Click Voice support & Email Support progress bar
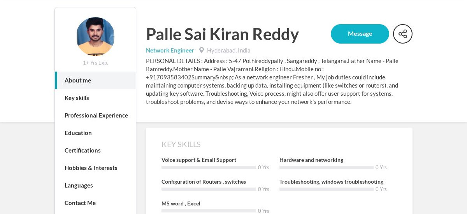The width and height of the screenshot is (467, 214). point(209,167)
